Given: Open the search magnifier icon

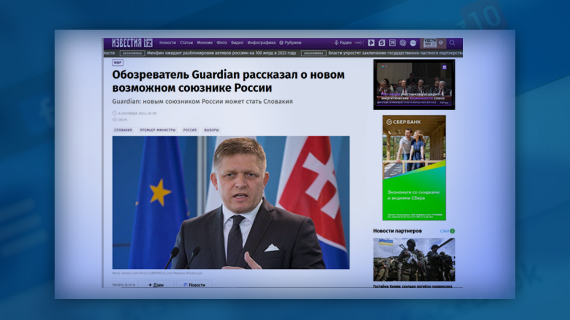Looking at the screenshot, I should pyautogui.click(x=452, y=43).
